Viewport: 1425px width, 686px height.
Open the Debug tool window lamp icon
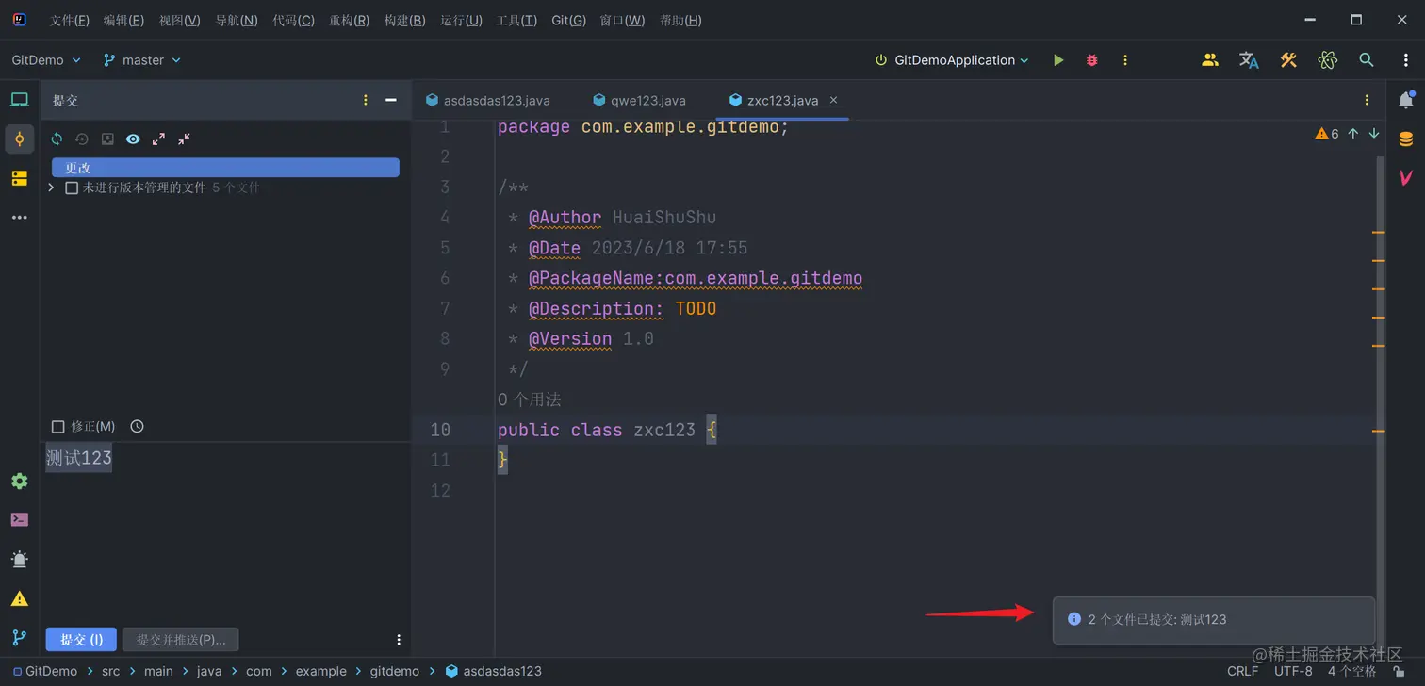(19, 560)
